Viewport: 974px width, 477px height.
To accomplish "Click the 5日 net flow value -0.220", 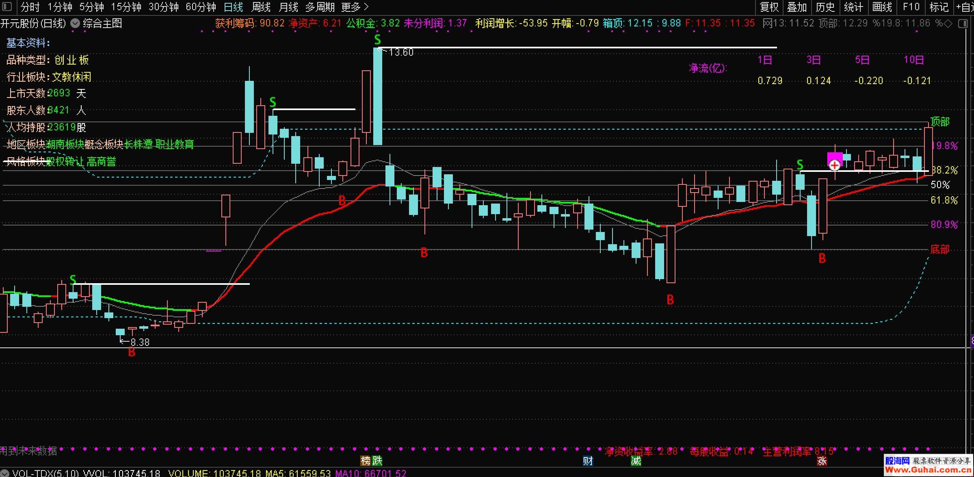I will point(869,80).
